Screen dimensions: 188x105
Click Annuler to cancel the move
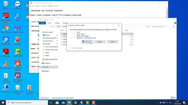pos(113,42)
